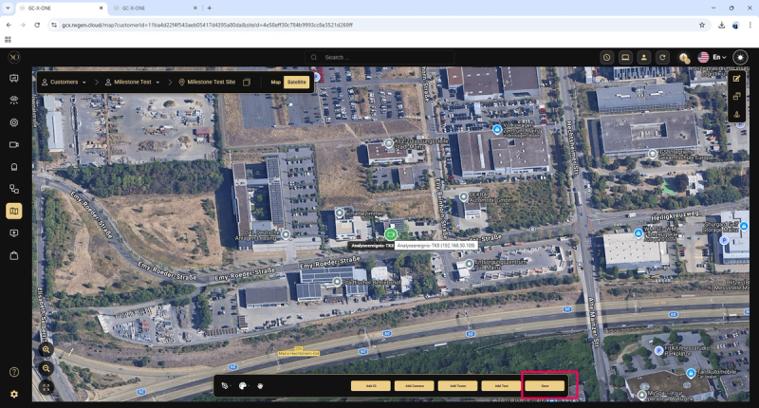Click the user profile icon in header

click(x=644, y=57)
